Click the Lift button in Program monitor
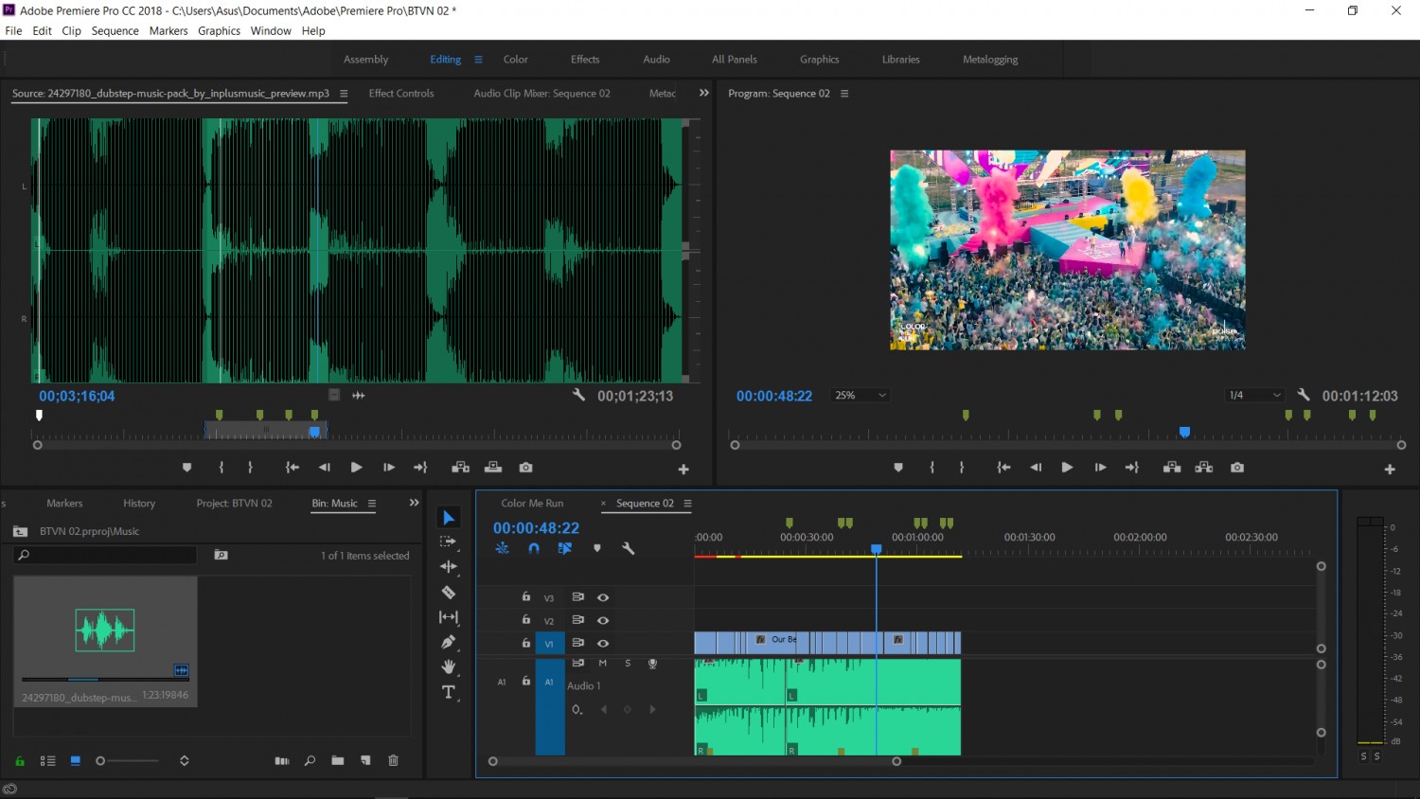The height and width of the screenshot is (799, 1420). [1172, 468]
